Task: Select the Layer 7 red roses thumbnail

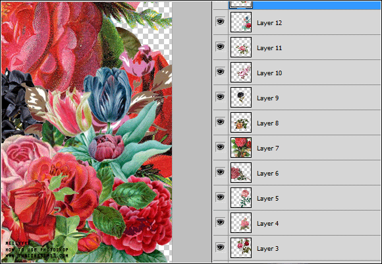Action: (x=241, y=147)
